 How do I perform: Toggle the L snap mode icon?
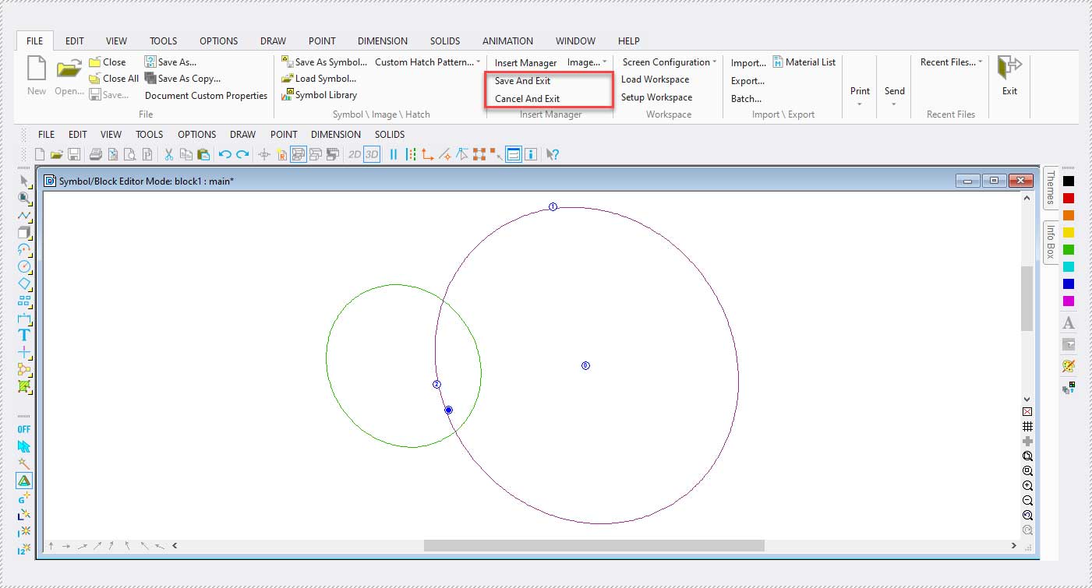pyautogui.click(x=24, y=515)
